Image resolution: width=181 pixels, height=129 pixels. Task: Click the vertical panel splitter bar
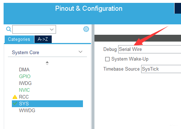click(93, 77)
